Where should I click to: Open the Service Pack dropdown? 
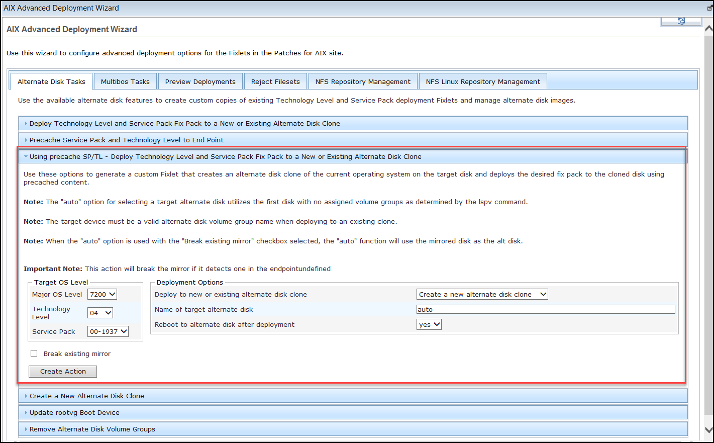(x=108, y=331)
